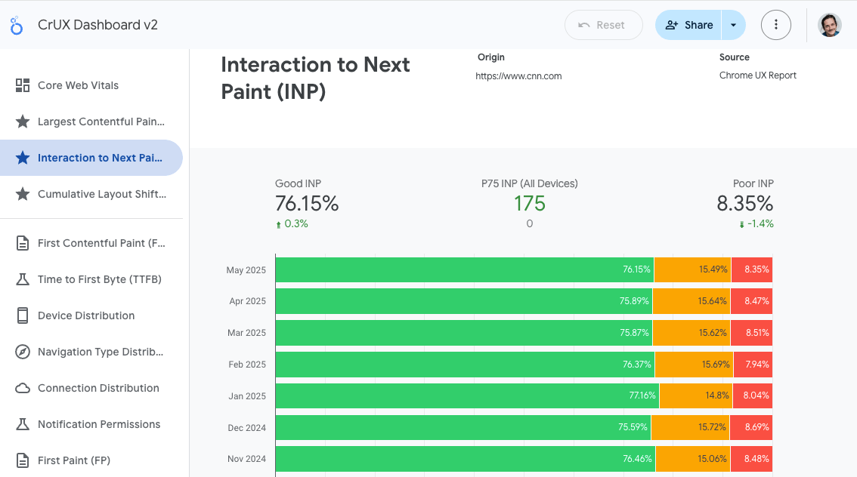Open the three-dot overflow menu

pyautogui.click(x=776, y=24)
